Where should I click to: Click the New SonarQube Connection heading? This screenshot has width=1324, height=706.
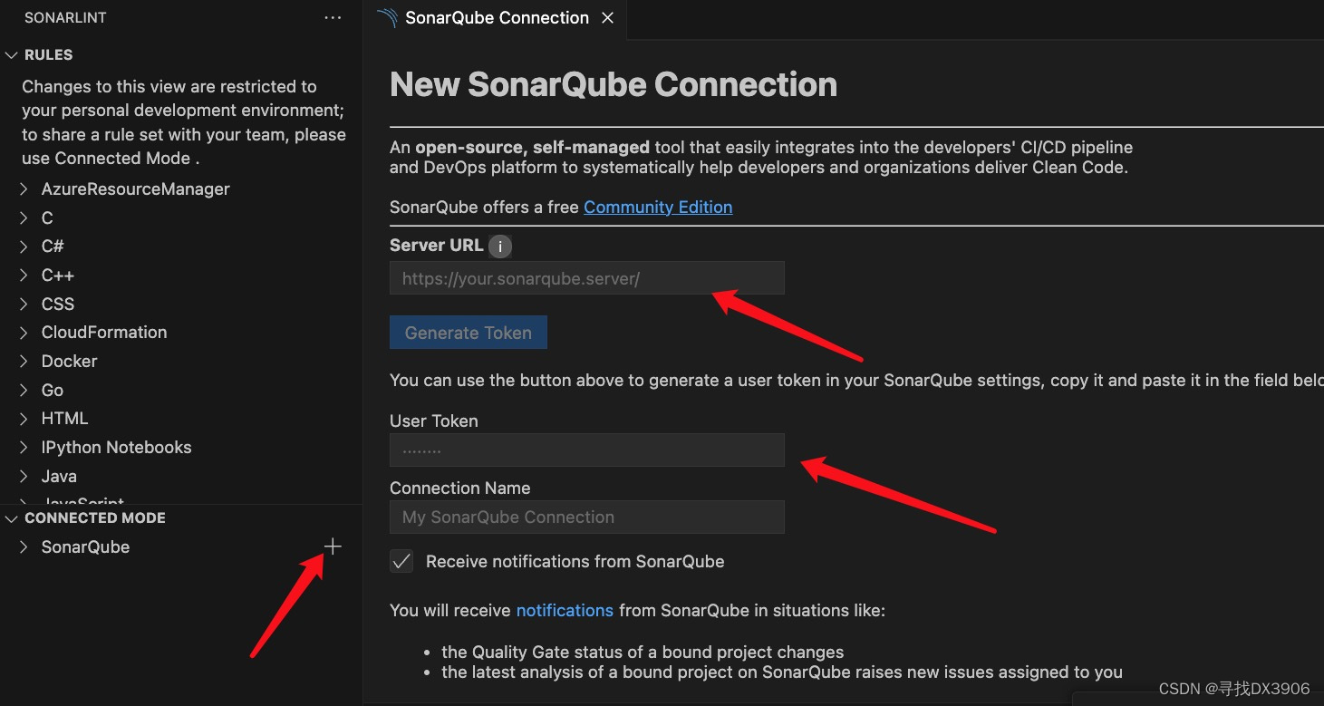(x=614, y=84)
